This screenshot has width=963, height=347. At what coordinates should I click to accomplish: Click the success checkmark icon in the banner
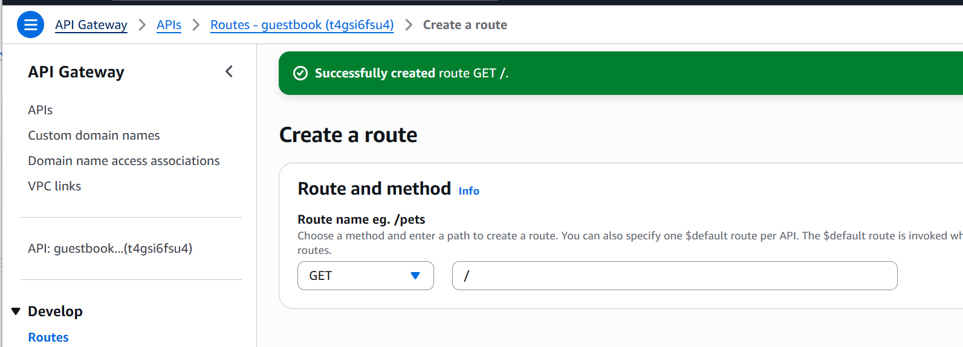point(300,73)
